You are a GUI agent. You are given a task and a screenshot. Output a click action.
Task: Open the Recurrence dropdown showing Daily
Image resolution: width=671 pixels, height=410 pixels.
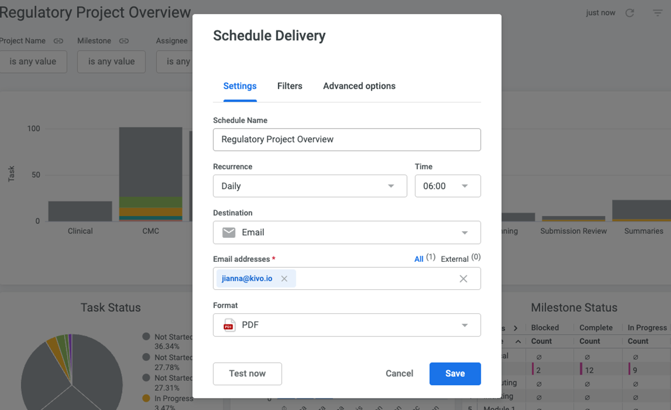310,186
